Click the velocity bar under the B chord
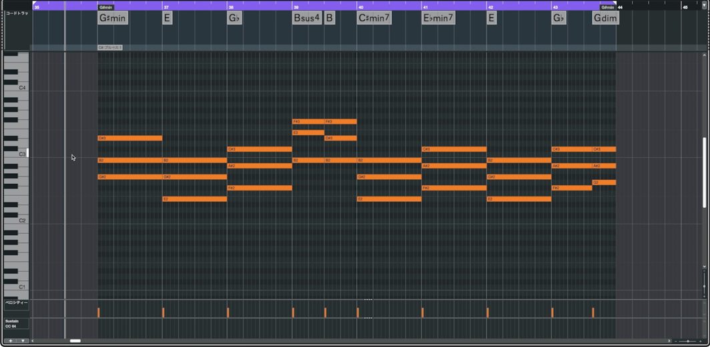Viewport: 710px width, 347px height. click(325, 312)
